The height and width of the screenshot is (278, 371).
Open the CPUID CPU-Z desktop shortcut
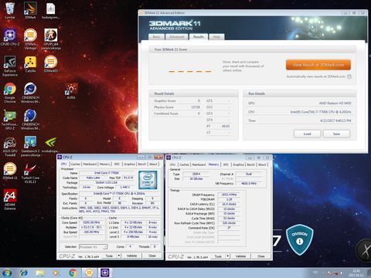click(x=10, y=37)
